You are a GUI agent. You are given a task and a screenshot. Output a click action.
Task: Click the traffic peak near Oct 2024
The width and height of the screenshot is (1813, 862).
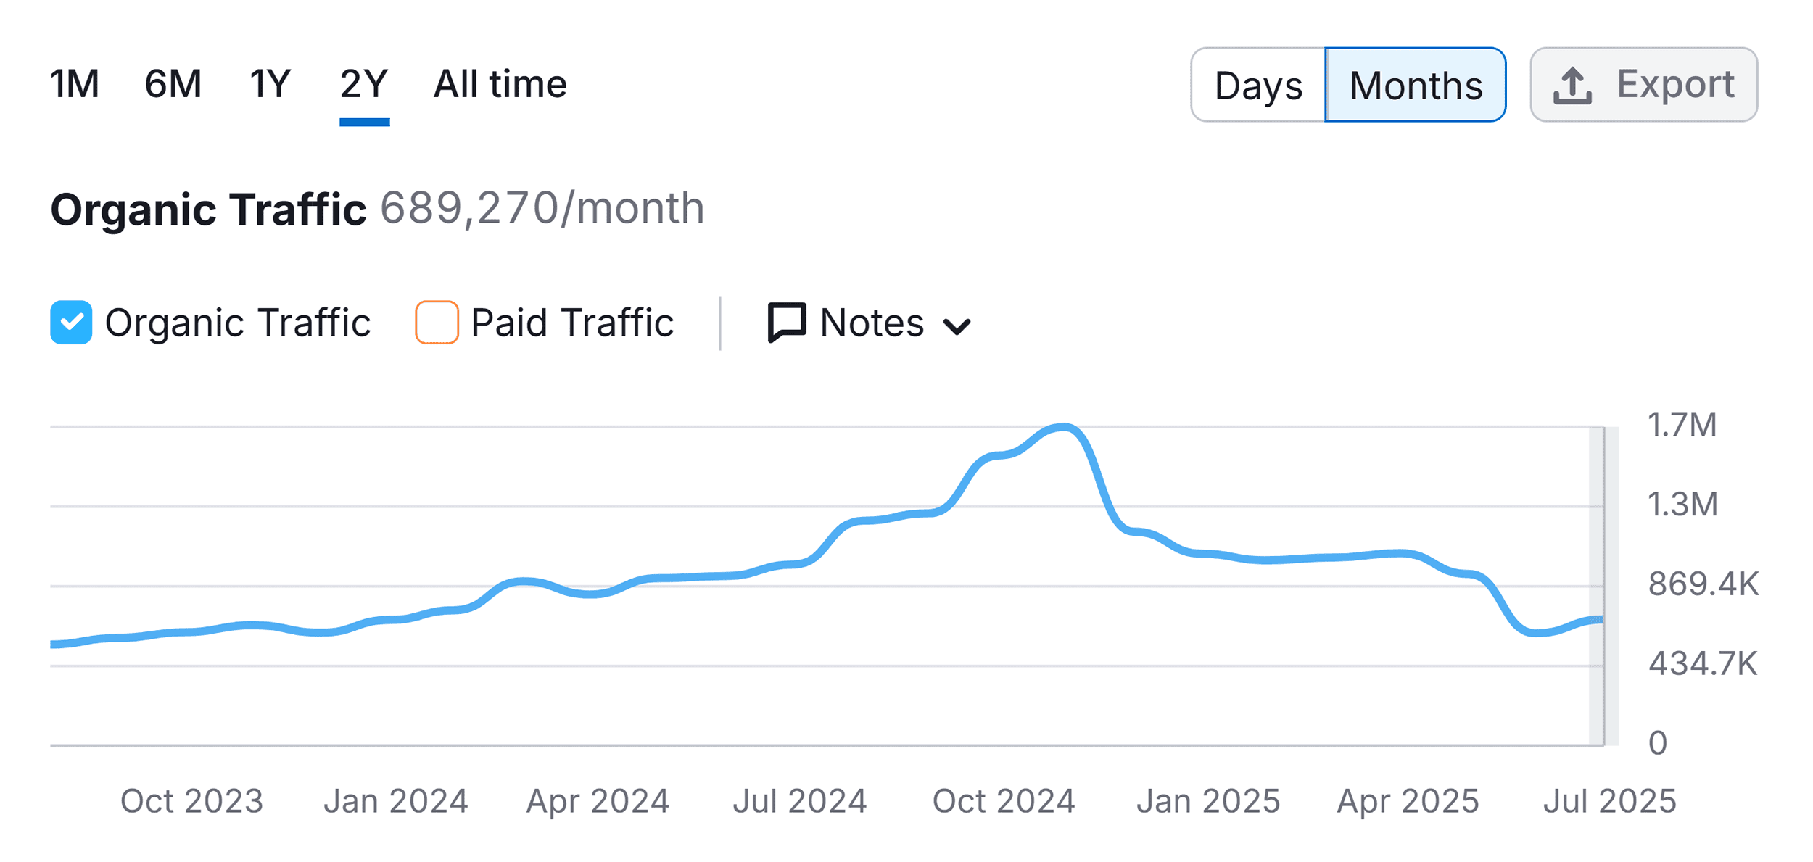1062,428
